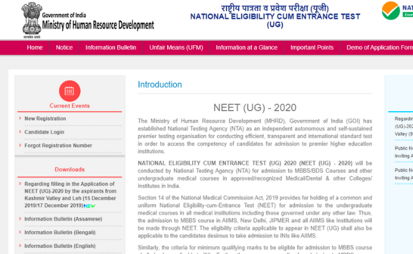The width and height of the screenshot is (413, 254).
Task: Click the red calendar icon above Current Events
Action: tap(69, 90)
